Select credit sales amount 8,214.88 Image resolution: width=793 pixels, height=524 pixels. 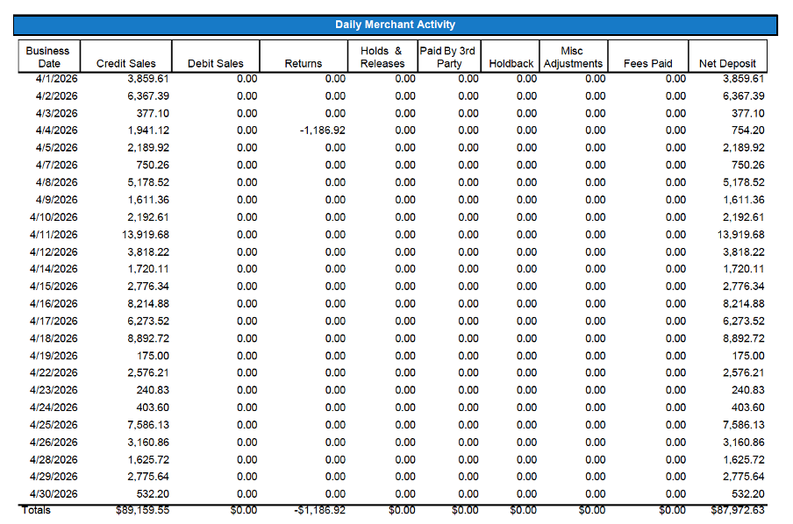click(148, 304)
